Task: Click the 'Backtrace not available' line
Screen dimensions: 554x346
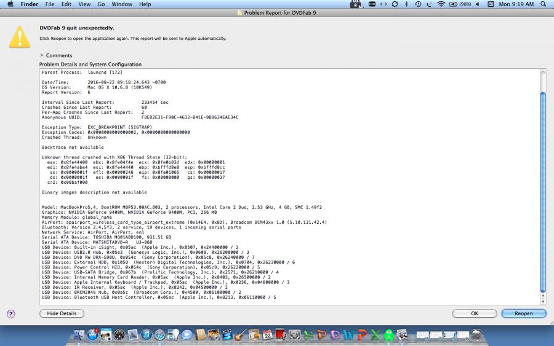Action: [x=73, y=147]
